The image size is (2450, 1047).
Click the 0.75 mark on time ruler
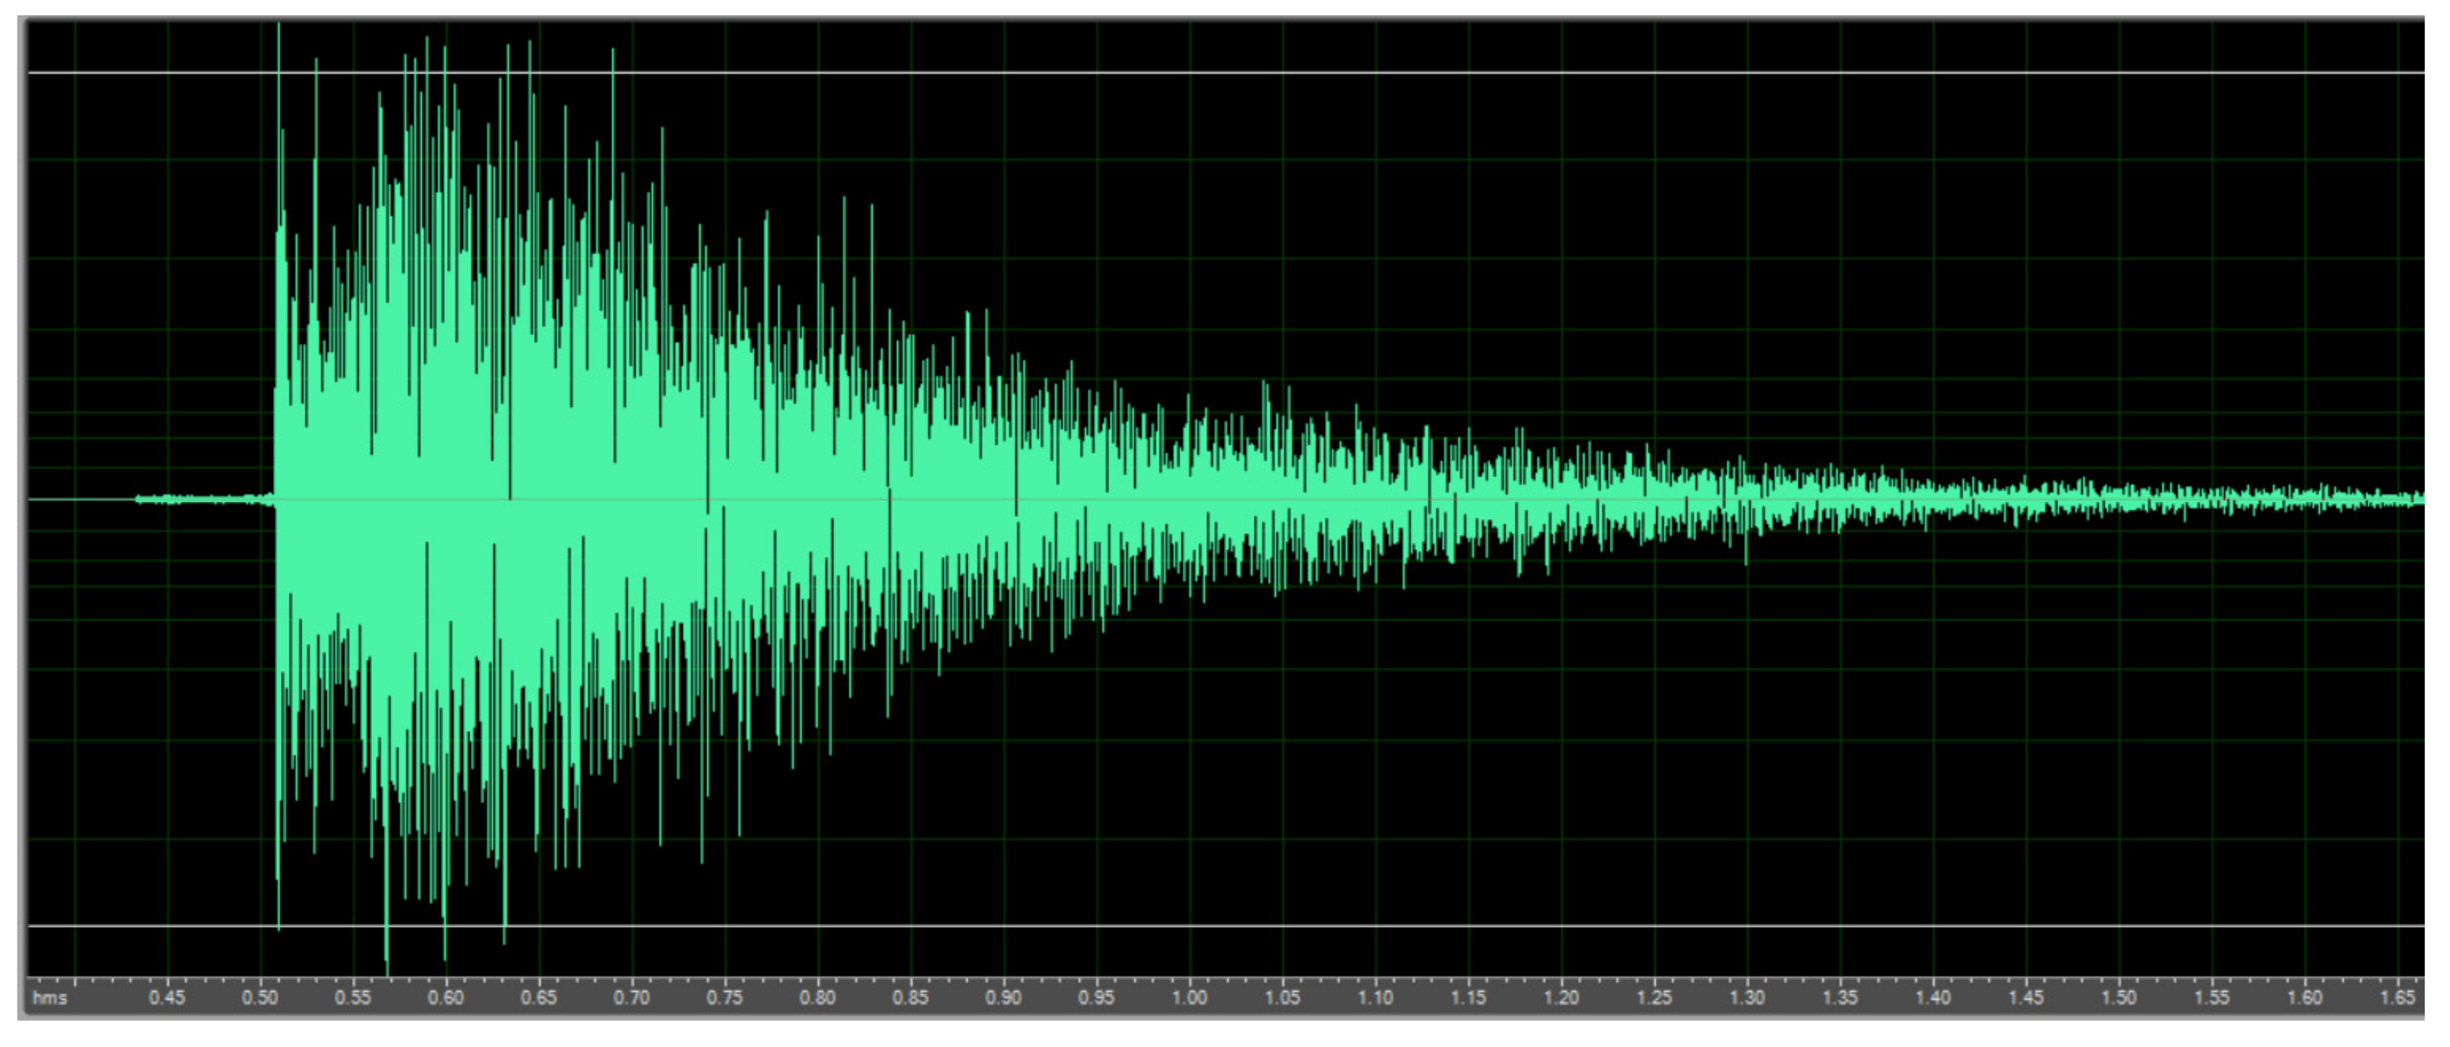pos(725,997)
